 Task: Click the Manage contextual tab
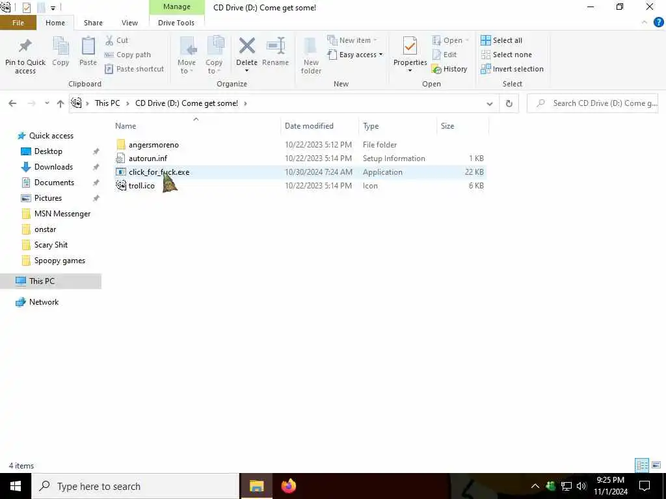[x=177, y=6]
